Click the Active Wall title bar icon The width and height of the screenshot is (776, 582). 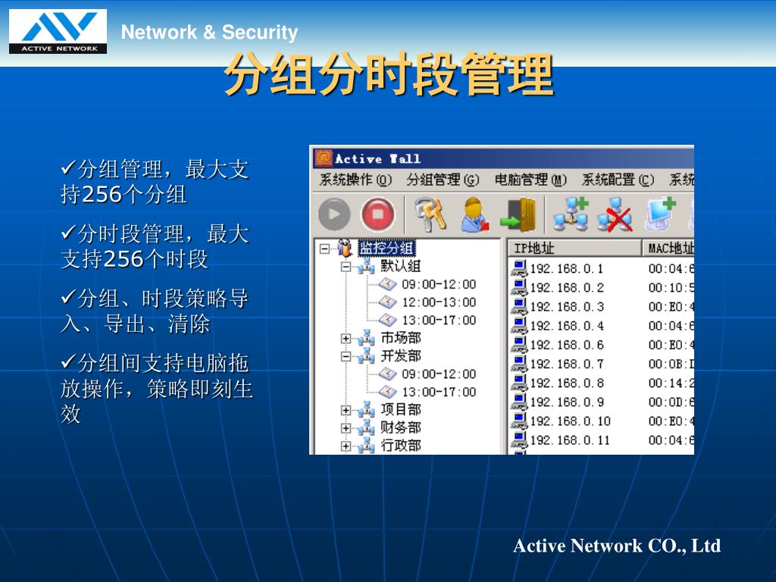(323, 158)
